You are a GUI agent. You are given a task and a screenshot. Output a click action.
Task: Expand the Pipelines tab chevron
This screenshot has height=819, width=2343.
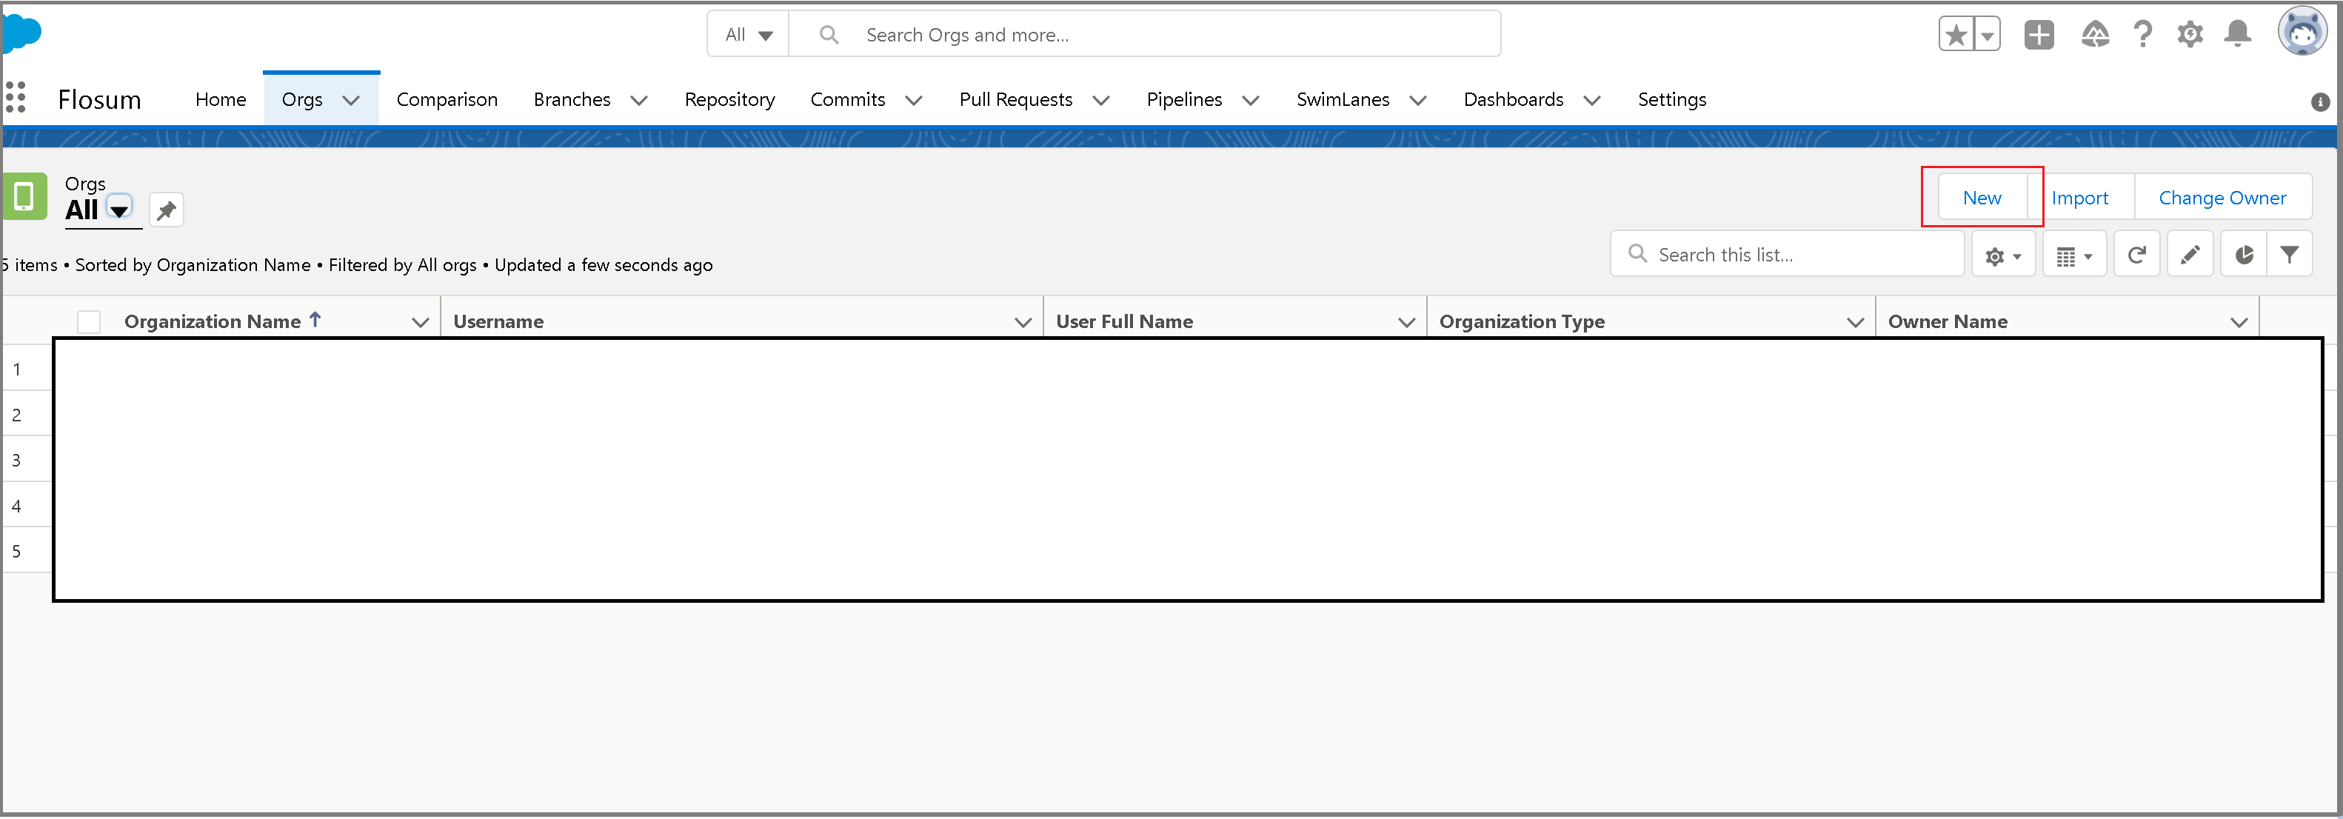pos(1251,100)
